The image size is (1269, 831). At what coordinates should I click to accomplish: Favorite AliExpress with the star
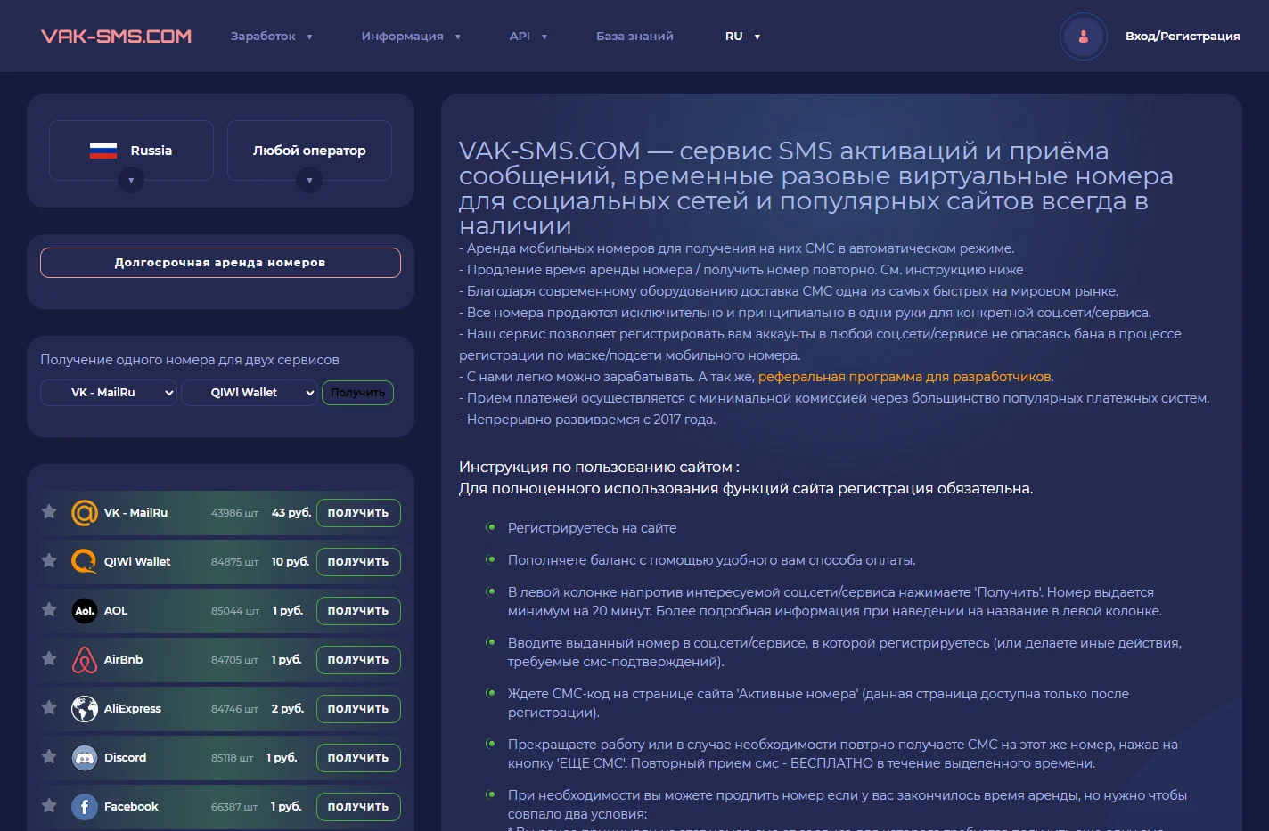[x=49, y=707]
